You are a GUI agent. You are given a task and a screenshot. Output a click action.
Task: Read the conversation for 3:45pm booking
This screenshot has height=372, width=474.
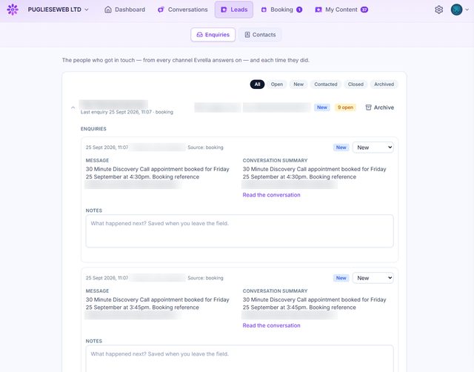(x=271, y=326)
